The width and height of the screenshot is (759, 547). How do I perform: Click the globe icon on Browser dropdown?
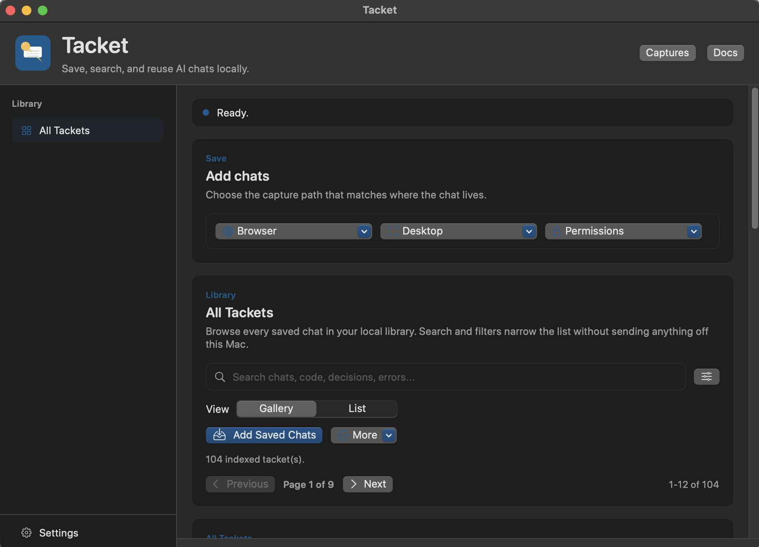[x=228, y=231]
